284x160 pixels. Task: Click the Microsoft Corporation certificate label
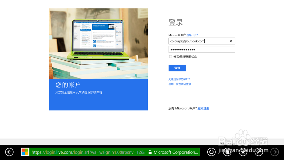pyautogui.click(x=176, y=152)
